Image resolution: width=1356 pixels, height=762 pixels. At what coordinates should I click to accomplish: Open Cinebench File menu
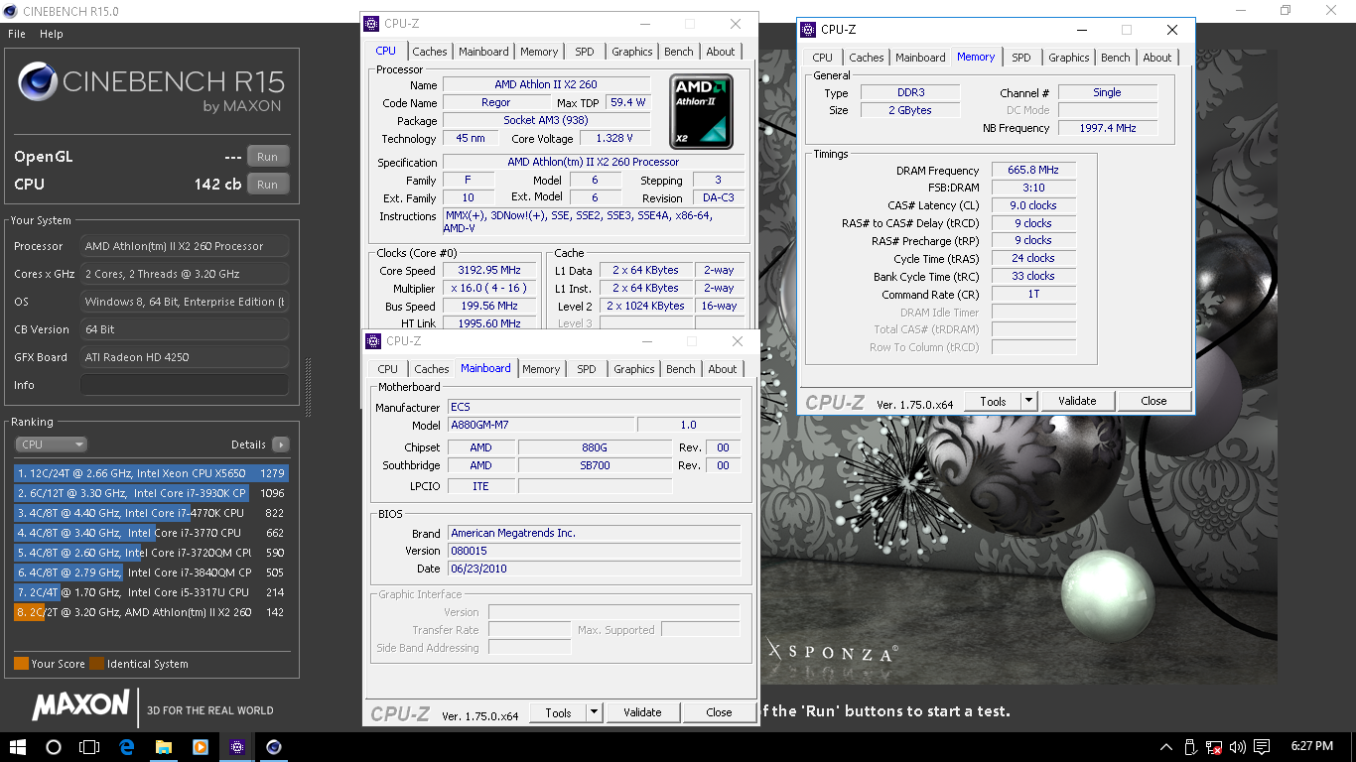[16, 34]
